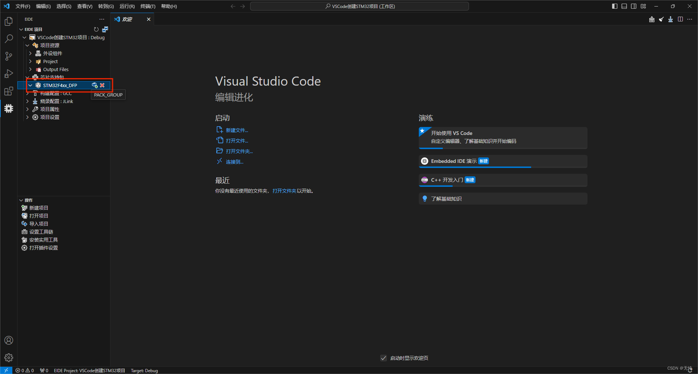Image resolution: width=698 pixels, height=374 pixels.
Task: Click the ports forwarded status indicator
Action: 44,370
